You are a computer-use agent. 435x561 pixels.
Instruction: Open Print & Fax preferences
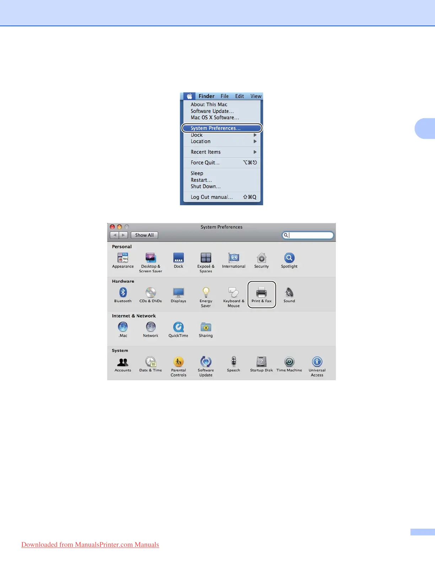tap(262, 295)
